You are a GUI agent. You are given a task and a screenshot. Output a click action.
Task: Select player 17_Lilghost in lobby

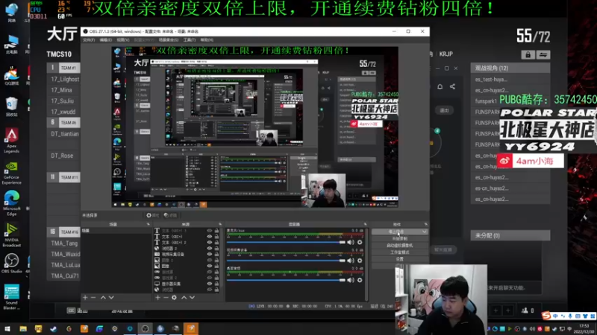pyautogui.click(x=65, y=79)
